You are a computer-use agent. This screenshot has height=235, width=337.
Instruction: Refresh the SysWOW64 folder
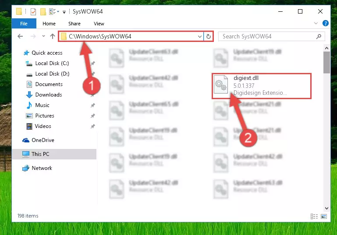click(209, 36)
